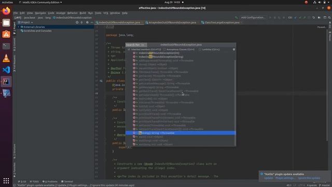Open VLC media player from the dock
This screenshot has width=332, height=187.
point(6,58)
